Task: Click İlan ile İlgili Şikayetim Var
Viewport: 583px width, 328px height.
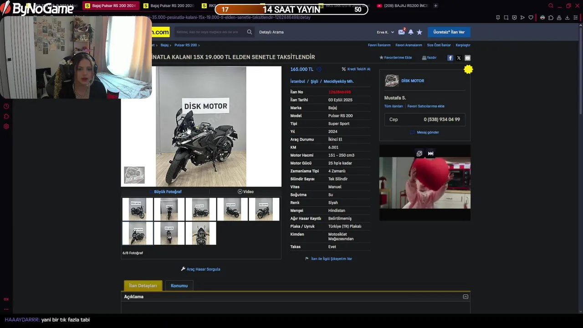Action: coord(328,259)
